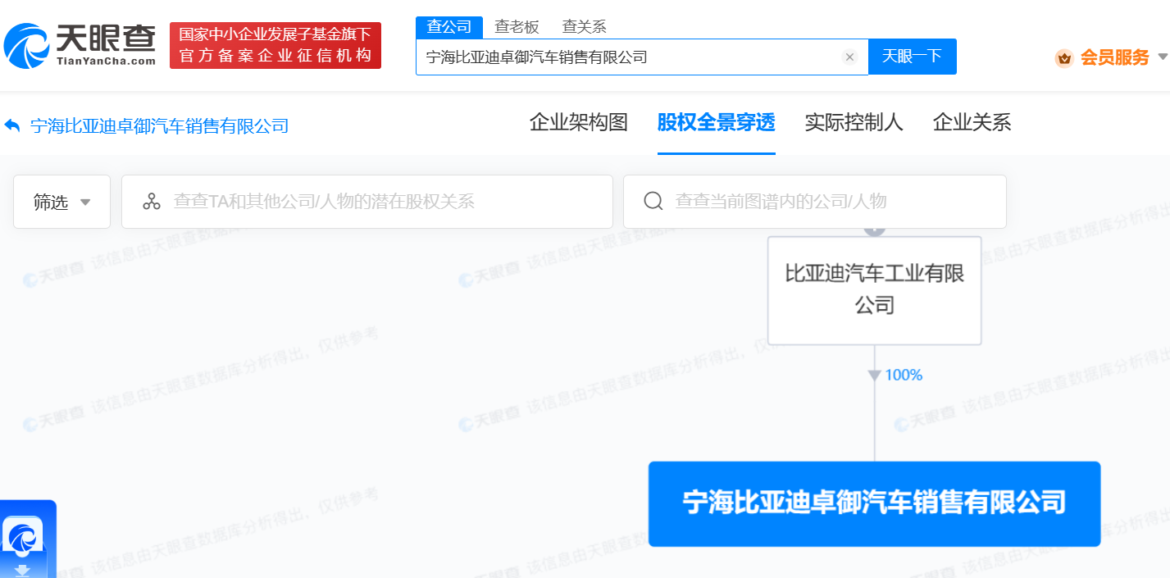Viewport: 1170px width, 578px height.
Task: Select the blue 宁海比亚迪卓御汽车销售有限公司 node
Action: 874,504
